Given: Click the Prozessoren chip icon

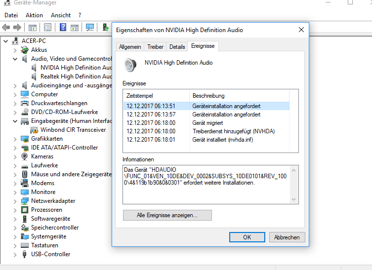Looking at the screenshot, I should pyautogui.click(x=24, y=210).
